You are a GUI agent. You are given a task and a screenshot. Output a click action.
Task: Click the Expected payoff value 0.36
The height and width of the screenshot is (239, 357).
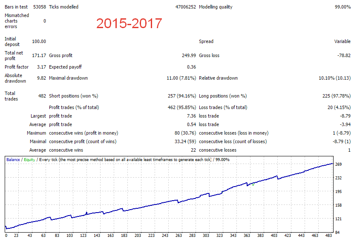click(191, 67)
